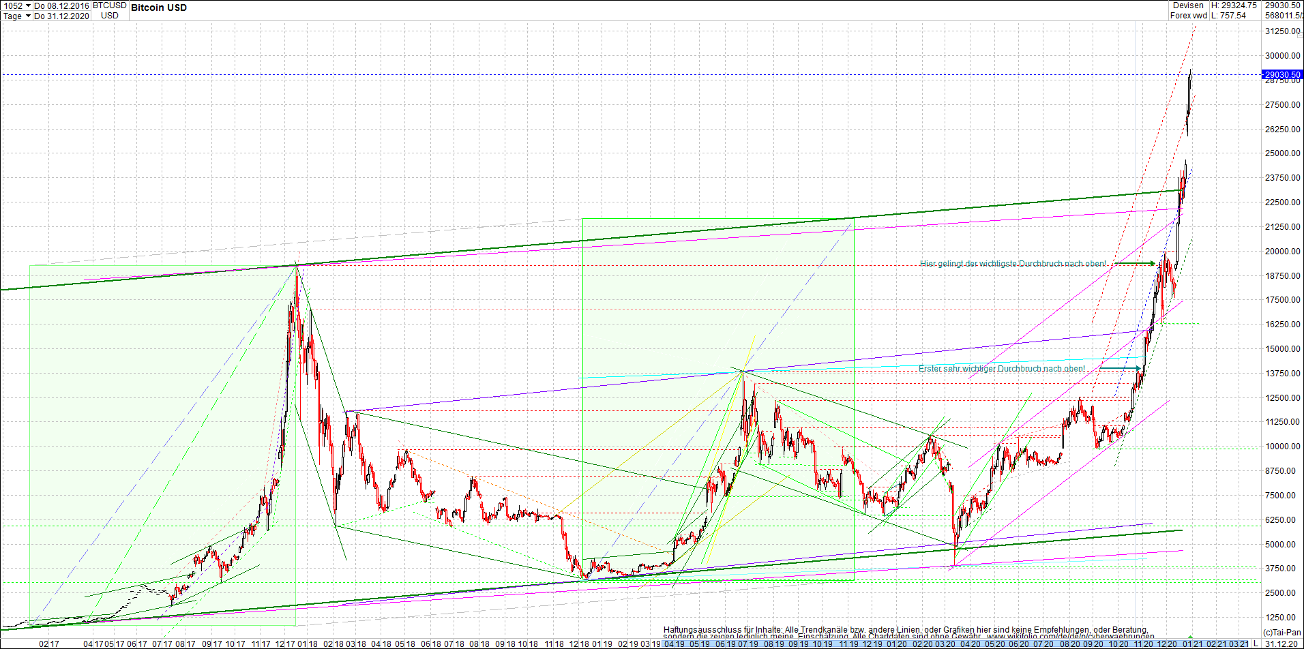Click the green triangle marker on time axis
This screenshot has height=649, width=1304.
1190,637
